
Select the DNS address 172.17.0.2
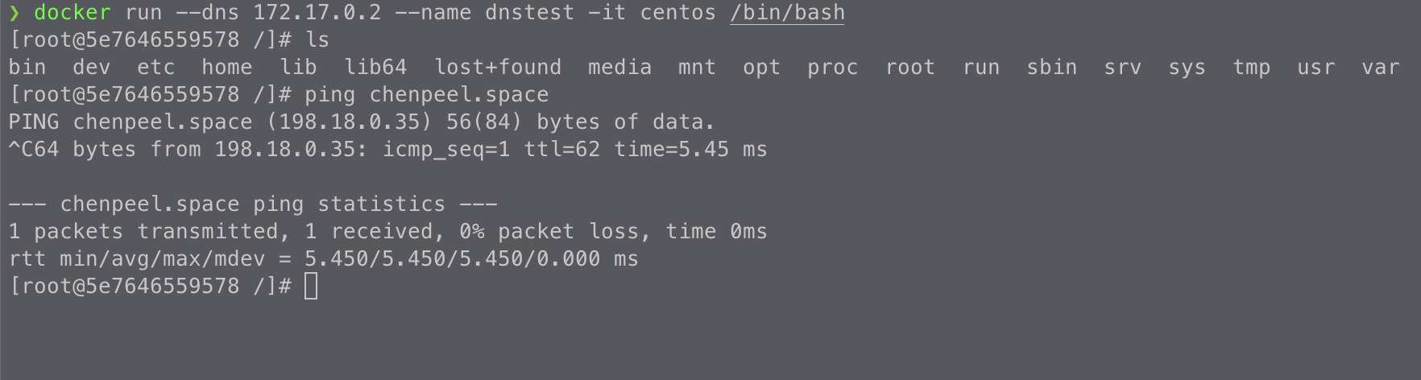[x=317, y=13]
